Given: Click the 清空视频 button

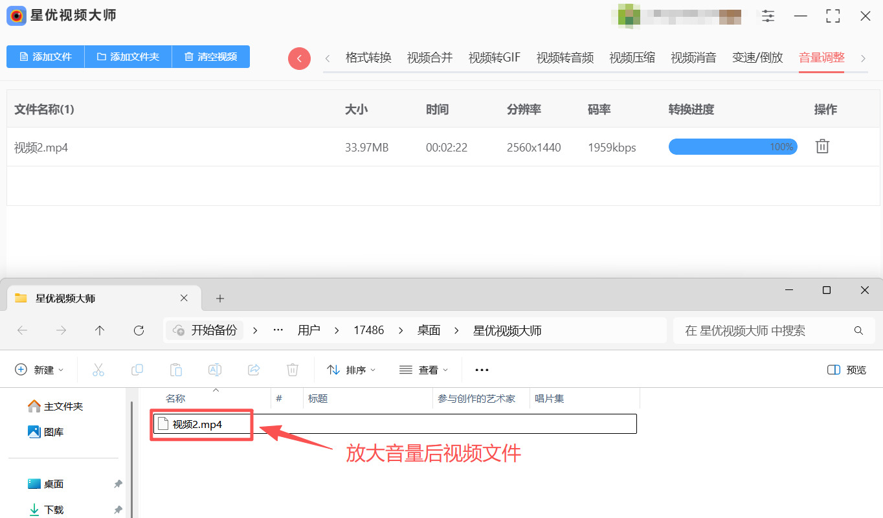Looking at the screenshot, I should point(210,57).
